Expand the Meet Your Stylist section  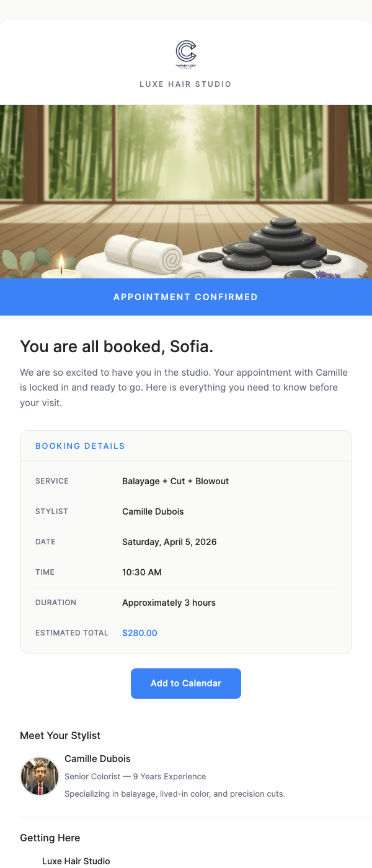tap(60, 735)
